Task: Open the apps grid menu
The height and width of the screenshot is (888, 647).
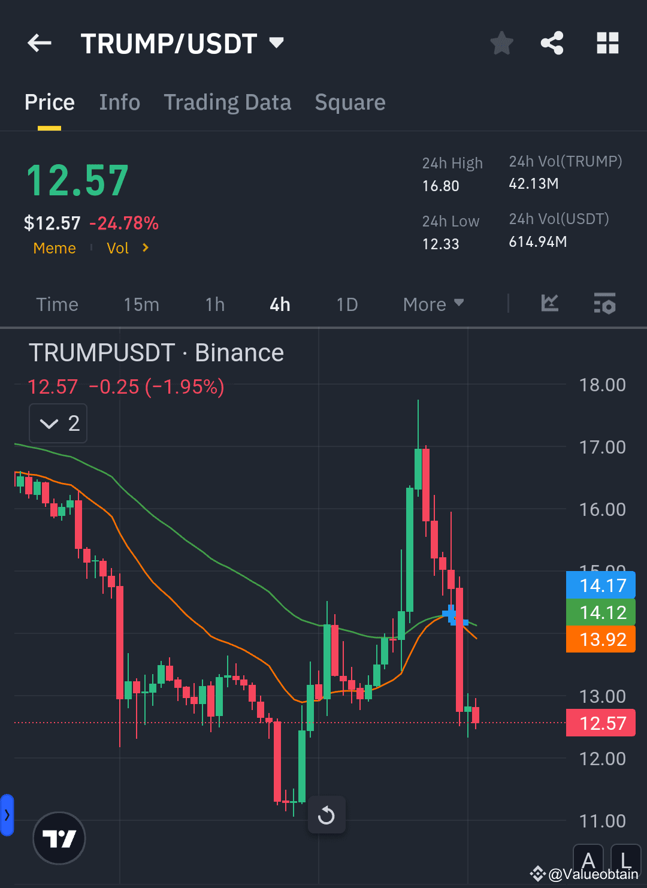Action: tap(607, 43)
